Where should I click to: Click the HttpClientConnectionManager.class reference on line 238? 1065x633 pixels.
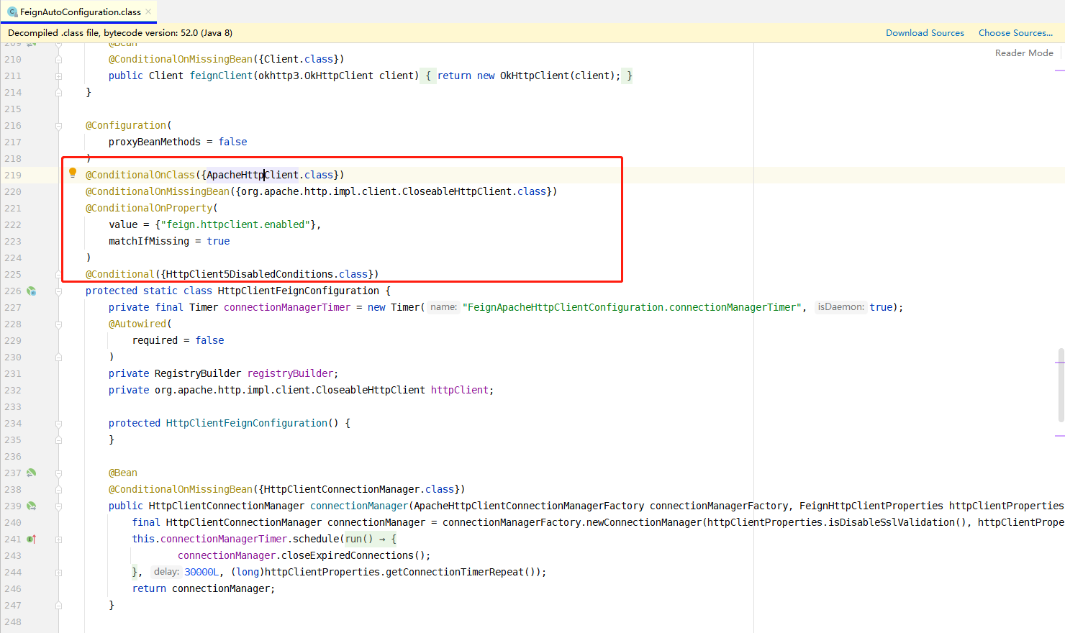pos(359,489)
